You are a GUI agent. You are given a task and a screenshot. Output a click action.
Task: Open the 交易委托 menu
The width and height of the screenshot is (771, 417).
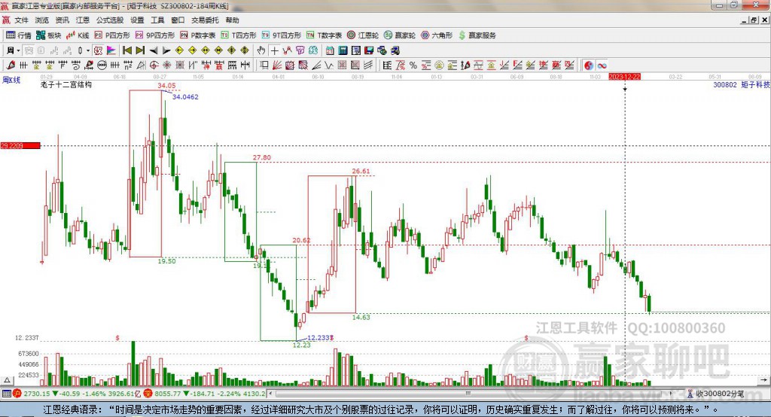click(205, 20)
